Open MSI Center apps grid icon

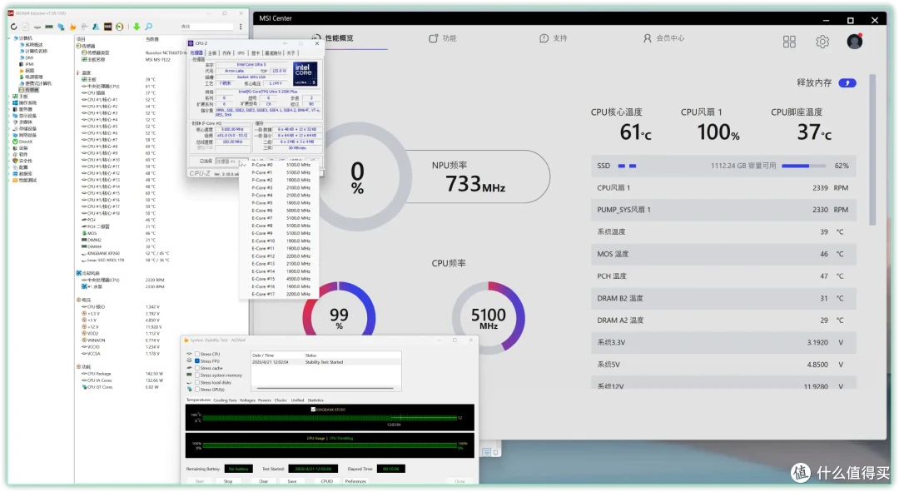(x=789, y=42)
